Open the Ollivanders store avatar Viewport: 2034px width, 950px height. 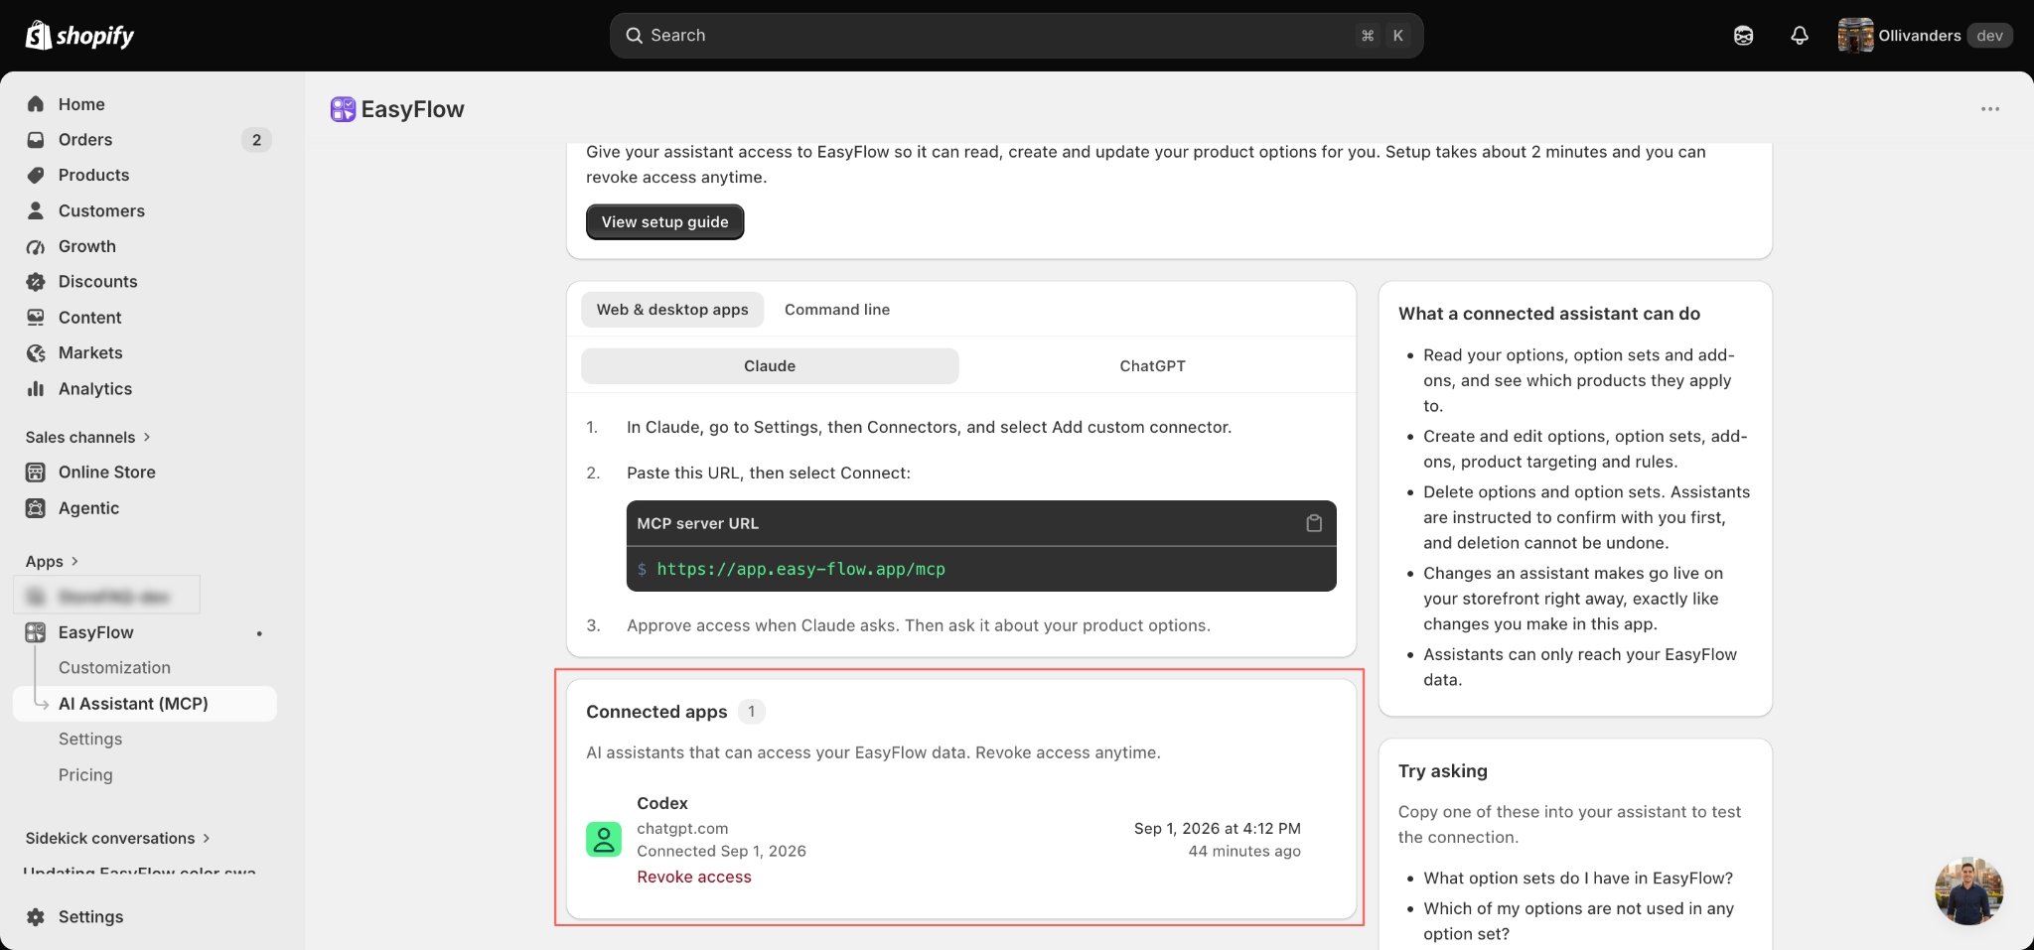tap(1855, 36)
